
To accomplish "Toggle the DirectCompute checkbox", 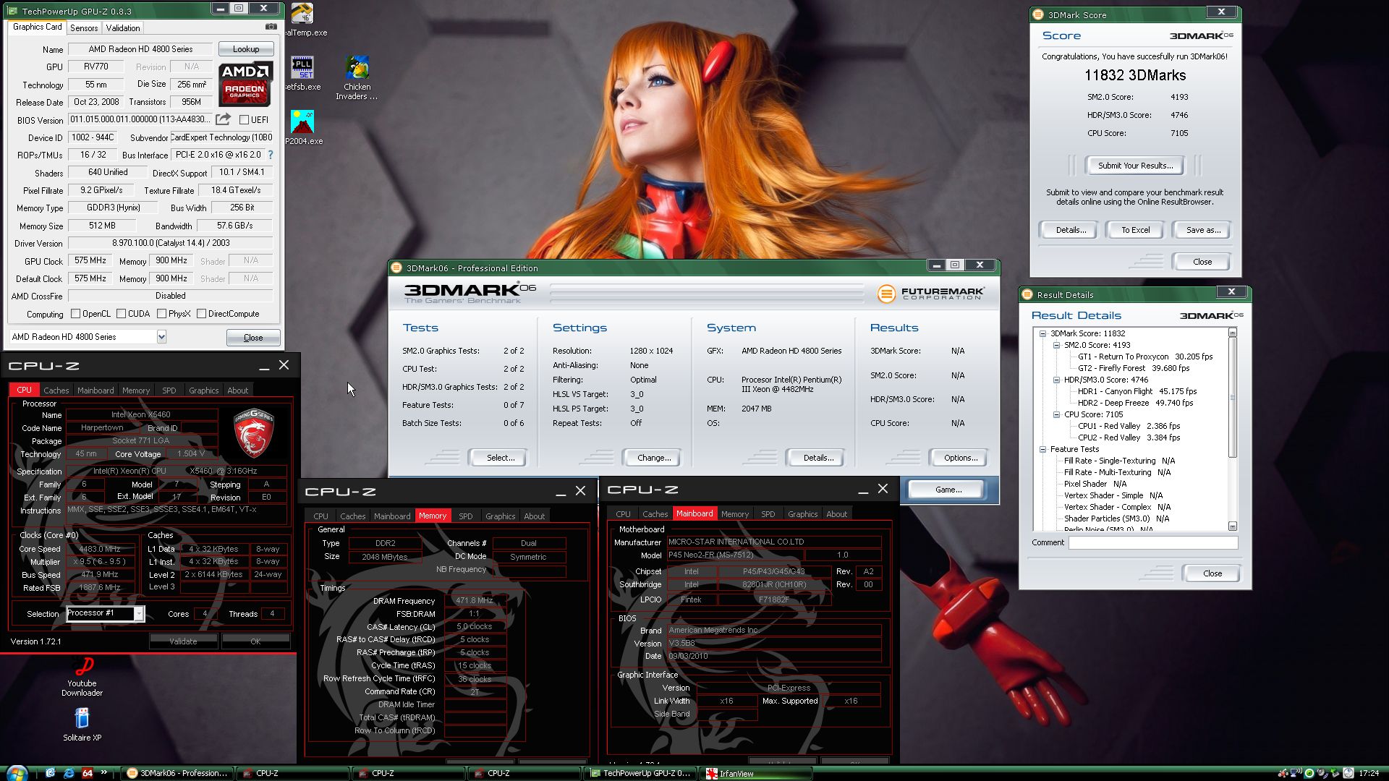I will (201, 314).
